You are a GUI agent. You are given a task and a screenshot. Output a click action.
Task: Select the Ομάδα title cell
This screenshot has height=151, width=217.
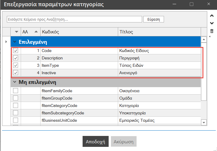159,98
